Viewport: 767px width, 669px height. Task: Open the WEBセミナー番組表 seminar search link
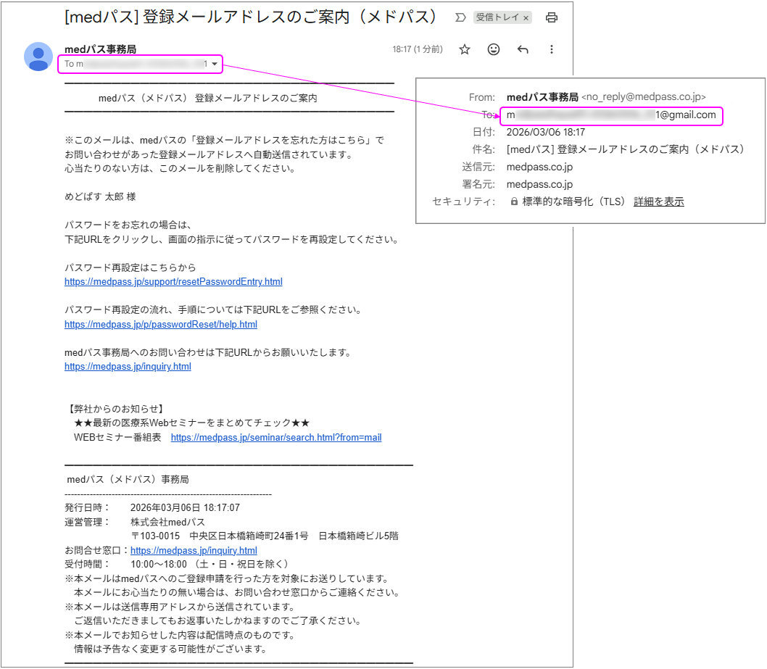point(275,438)
